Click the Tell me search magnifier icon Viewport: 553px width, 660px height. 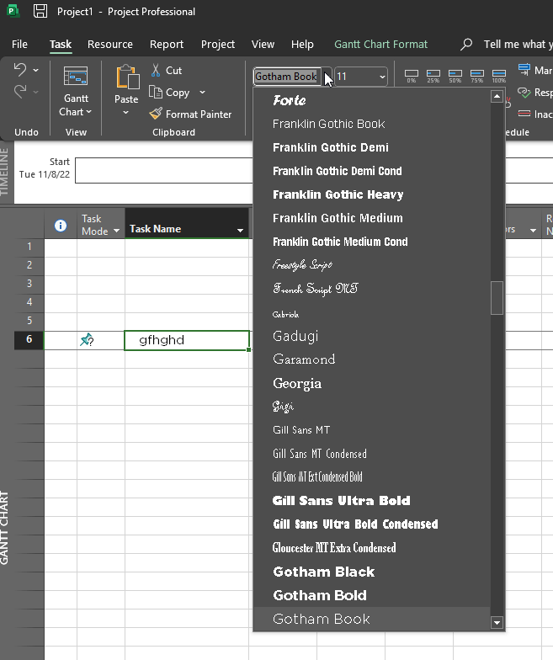[466, 44]
